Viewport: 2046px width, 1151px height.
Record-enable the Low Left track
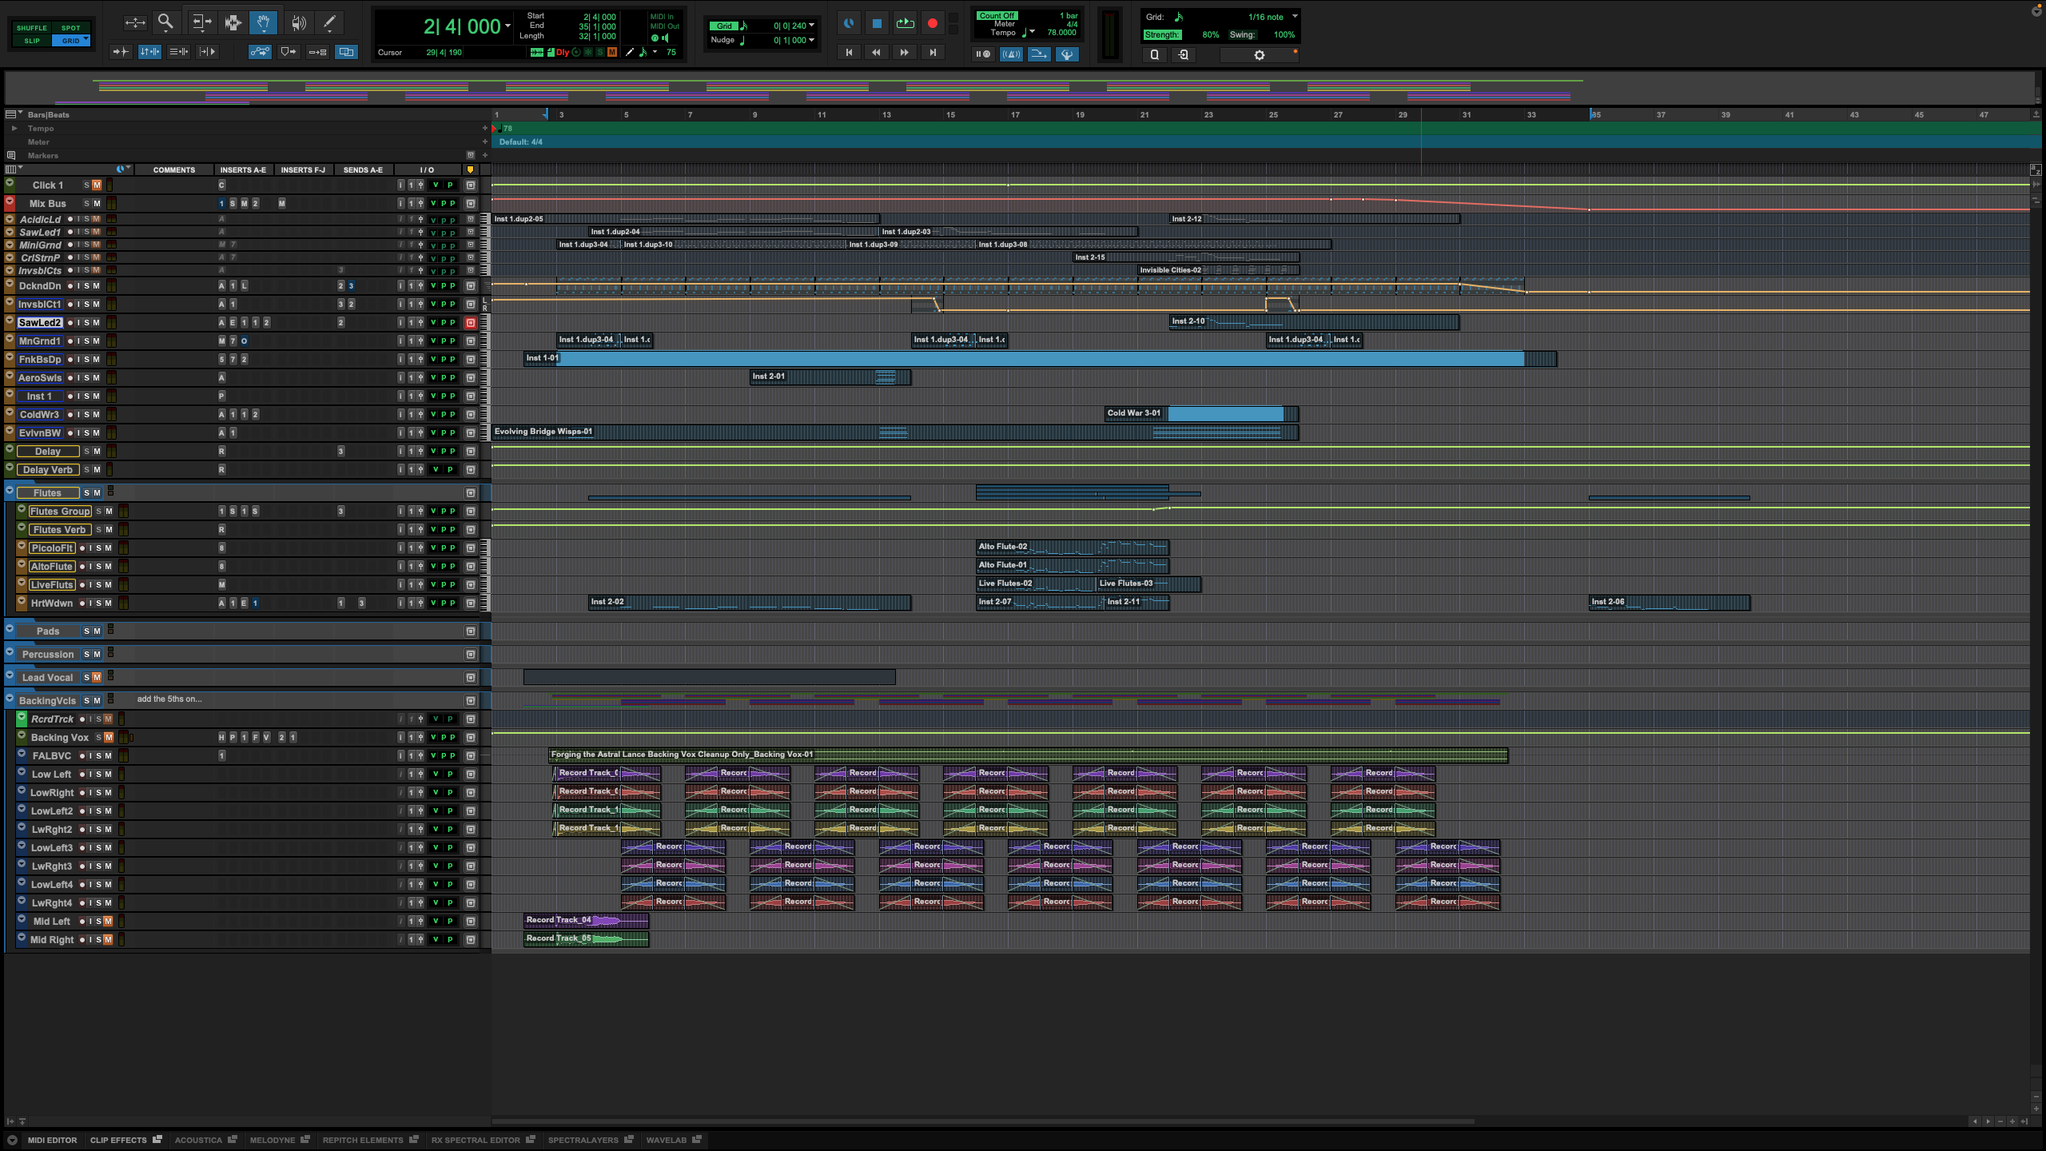pos(82,775)
